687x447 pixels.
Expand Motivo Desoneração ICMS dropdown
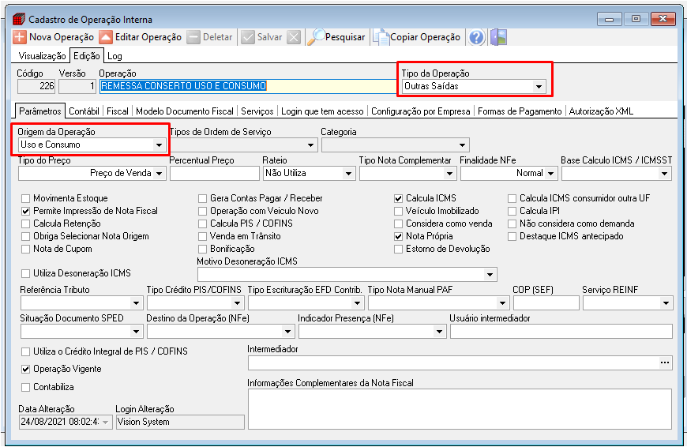click(490, 275)
